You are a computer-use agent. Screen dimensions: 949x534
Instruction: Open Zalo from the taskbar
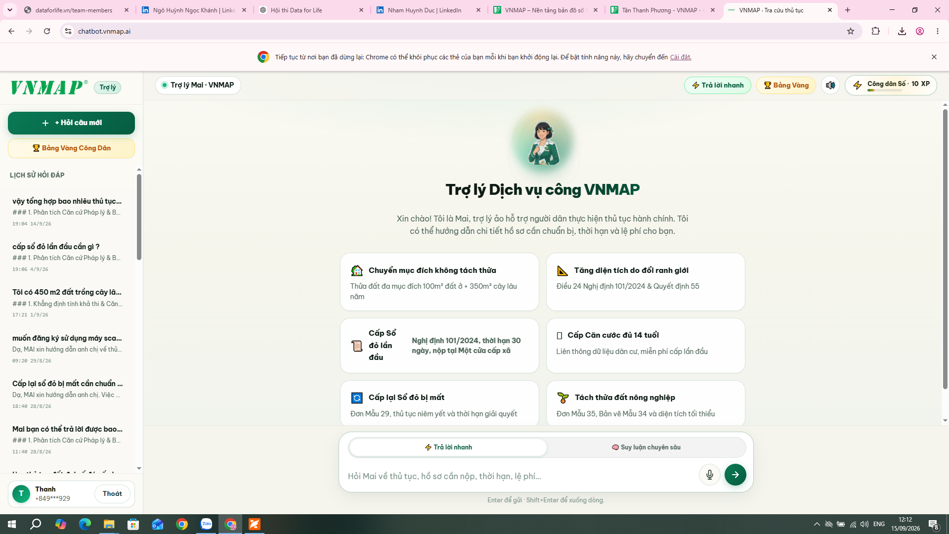point(206,524)
